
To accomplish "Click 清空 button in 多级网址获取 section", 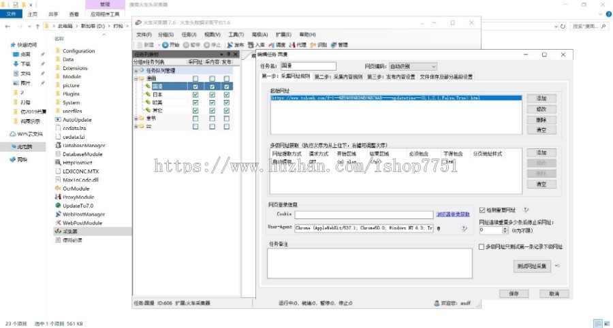I will (541, 184).
